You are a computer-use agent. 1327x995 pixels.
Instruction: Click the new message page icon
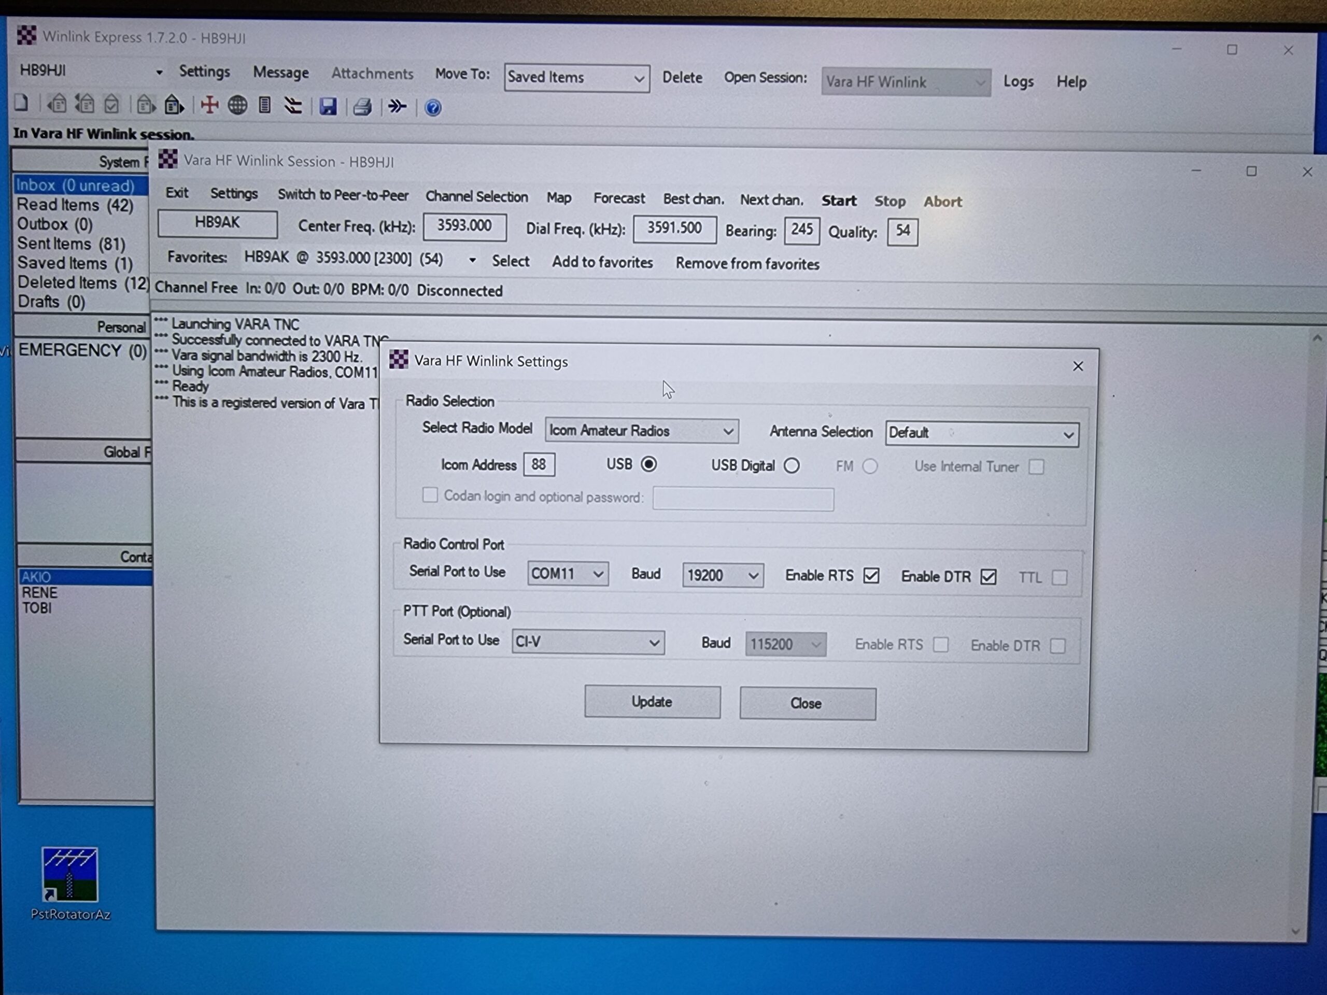pos(22,103)
